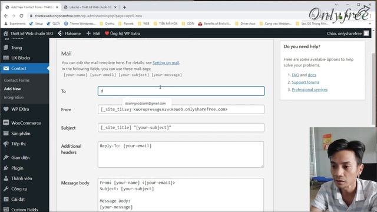This screenshot has height=212, width=377.
Task: Click the Công cụ wrench icon
Action: [6, 188]
